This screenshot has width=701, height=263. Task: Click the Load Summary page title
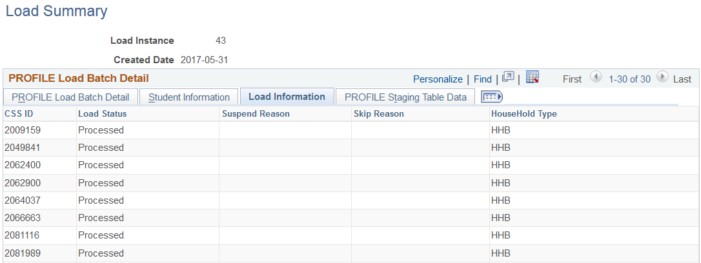56,11
